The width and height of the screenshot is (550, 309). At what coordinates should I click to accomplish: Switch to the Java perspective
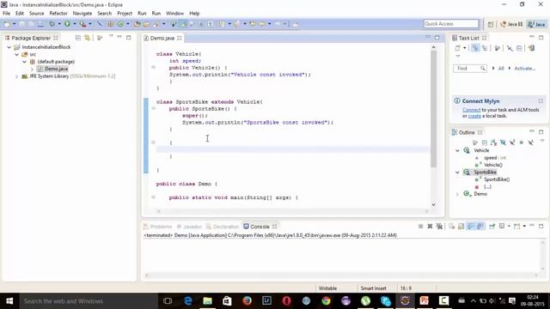(x=536, y=24)
